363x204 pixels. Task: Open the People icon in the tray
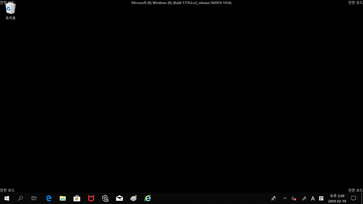point(274,198)
